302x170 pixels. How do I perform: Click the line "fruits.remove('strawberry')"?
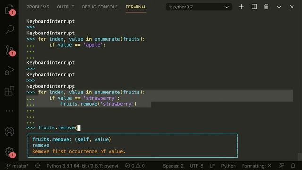click(99, 104)
